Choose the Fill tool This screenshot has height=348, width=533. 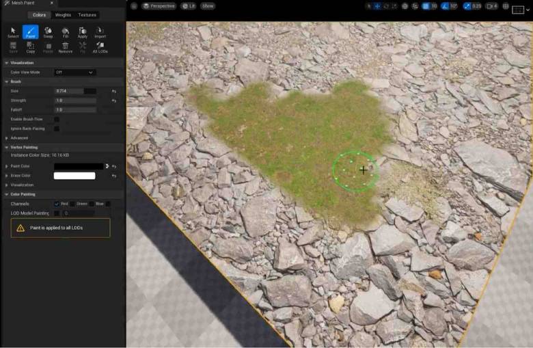tap(65, 32)
